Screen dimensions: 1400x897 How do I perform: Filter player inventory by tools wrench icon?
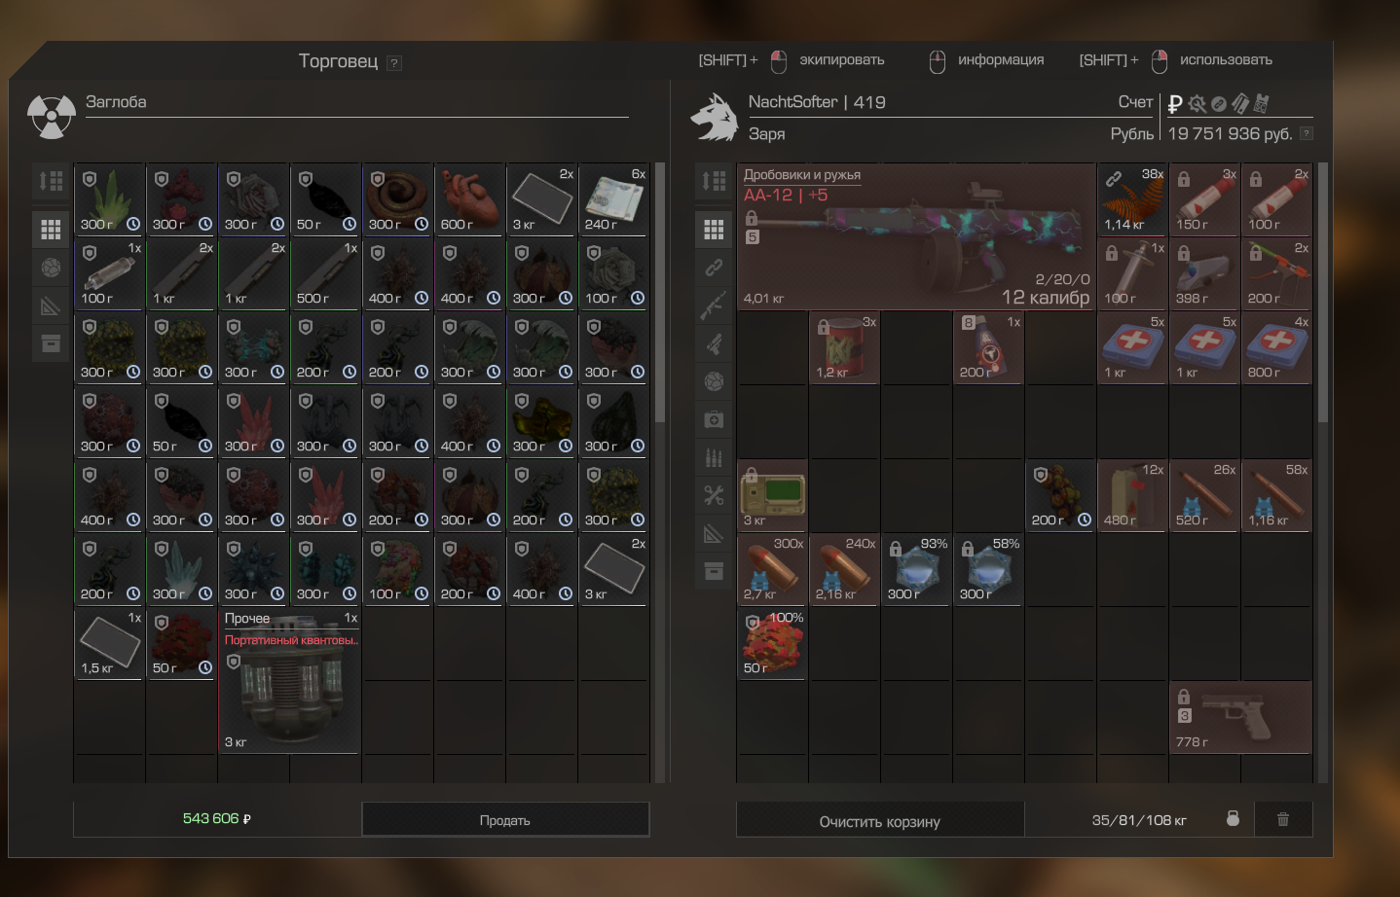click(714, 495)
